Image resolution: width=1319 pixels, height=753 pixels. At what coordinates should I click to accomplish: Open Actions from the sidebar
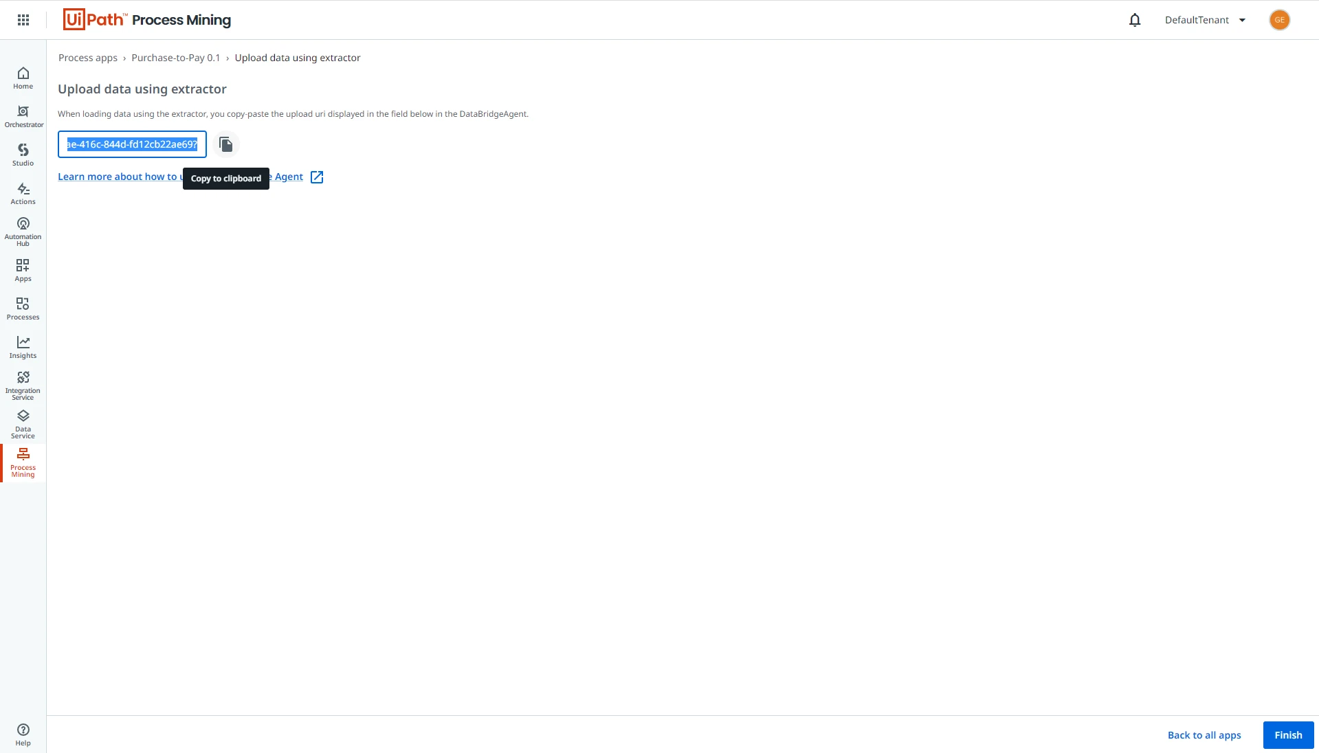pyautogui.click(x=23, y=194)
